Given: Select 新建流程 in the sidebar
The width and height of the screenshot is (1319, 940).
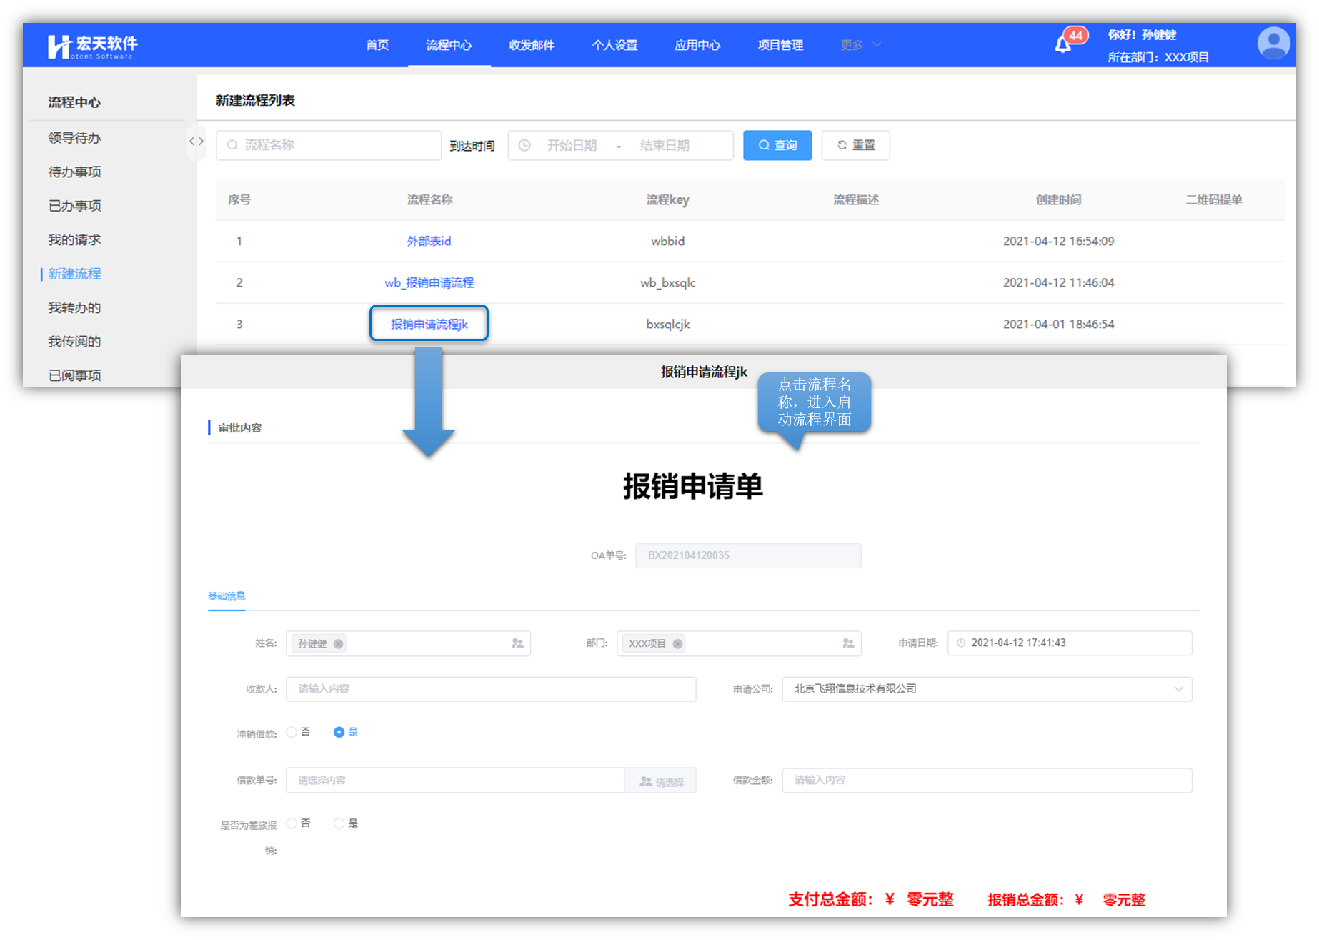Looking at the screenshot, I should pos(74,274).
